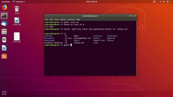Click the 'Public' directory in ls output
The image size is (173, 97).
click(97, 38)
